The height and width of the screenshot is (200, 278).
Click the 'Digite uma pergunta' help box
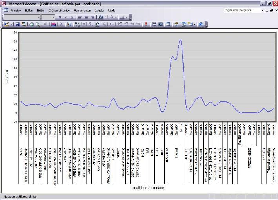pos(242,10)
